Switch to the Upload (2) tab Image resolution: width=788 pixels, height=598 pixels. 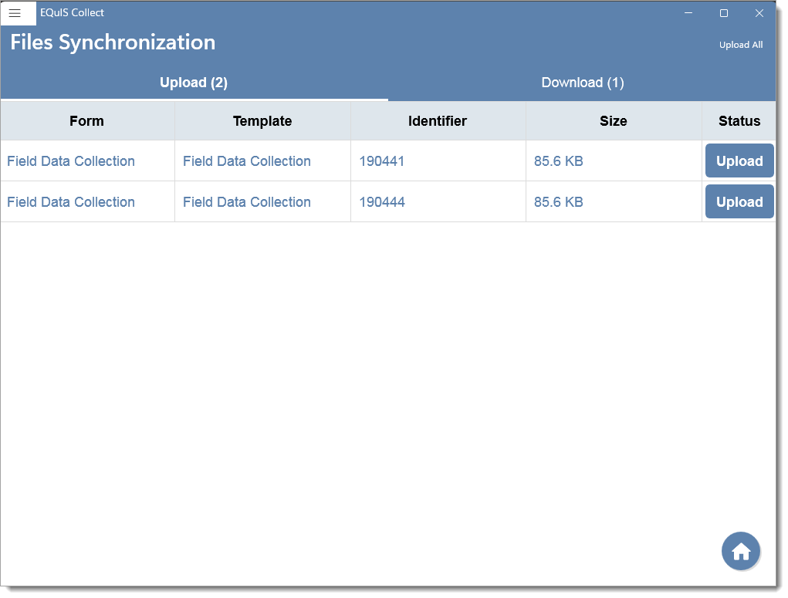click(194, 83)
